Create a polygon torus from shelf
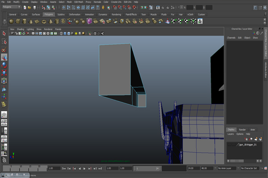 click(x=44, y=21)
